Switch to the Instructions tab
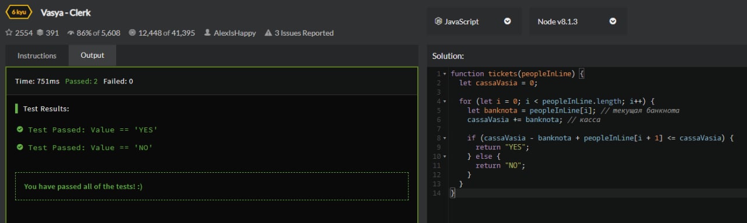This screenshot has width=747, height=223. pyautogui.click(x=37, y=56)
